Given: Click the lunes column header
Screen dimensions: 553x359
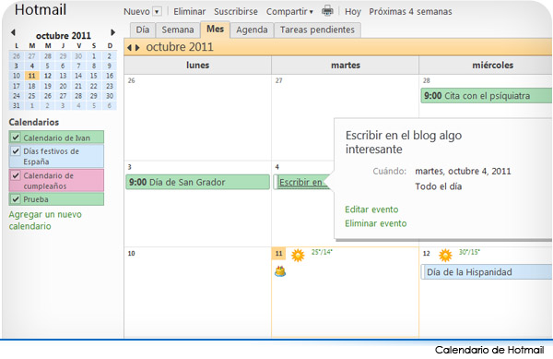Looking at the screenshot, I should (198, 66).
